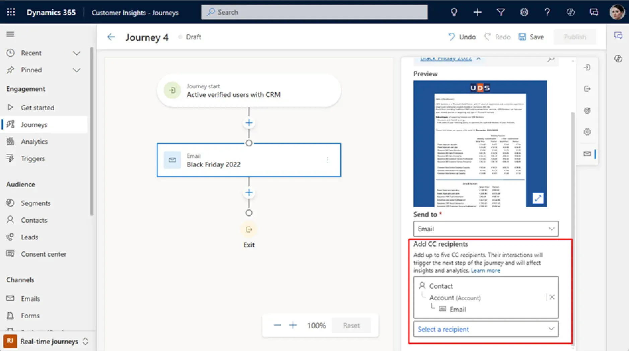The width and height of the screenshot is (629, 351).
Task: Expand the Recent section chevron
Action: click(77, 53)
